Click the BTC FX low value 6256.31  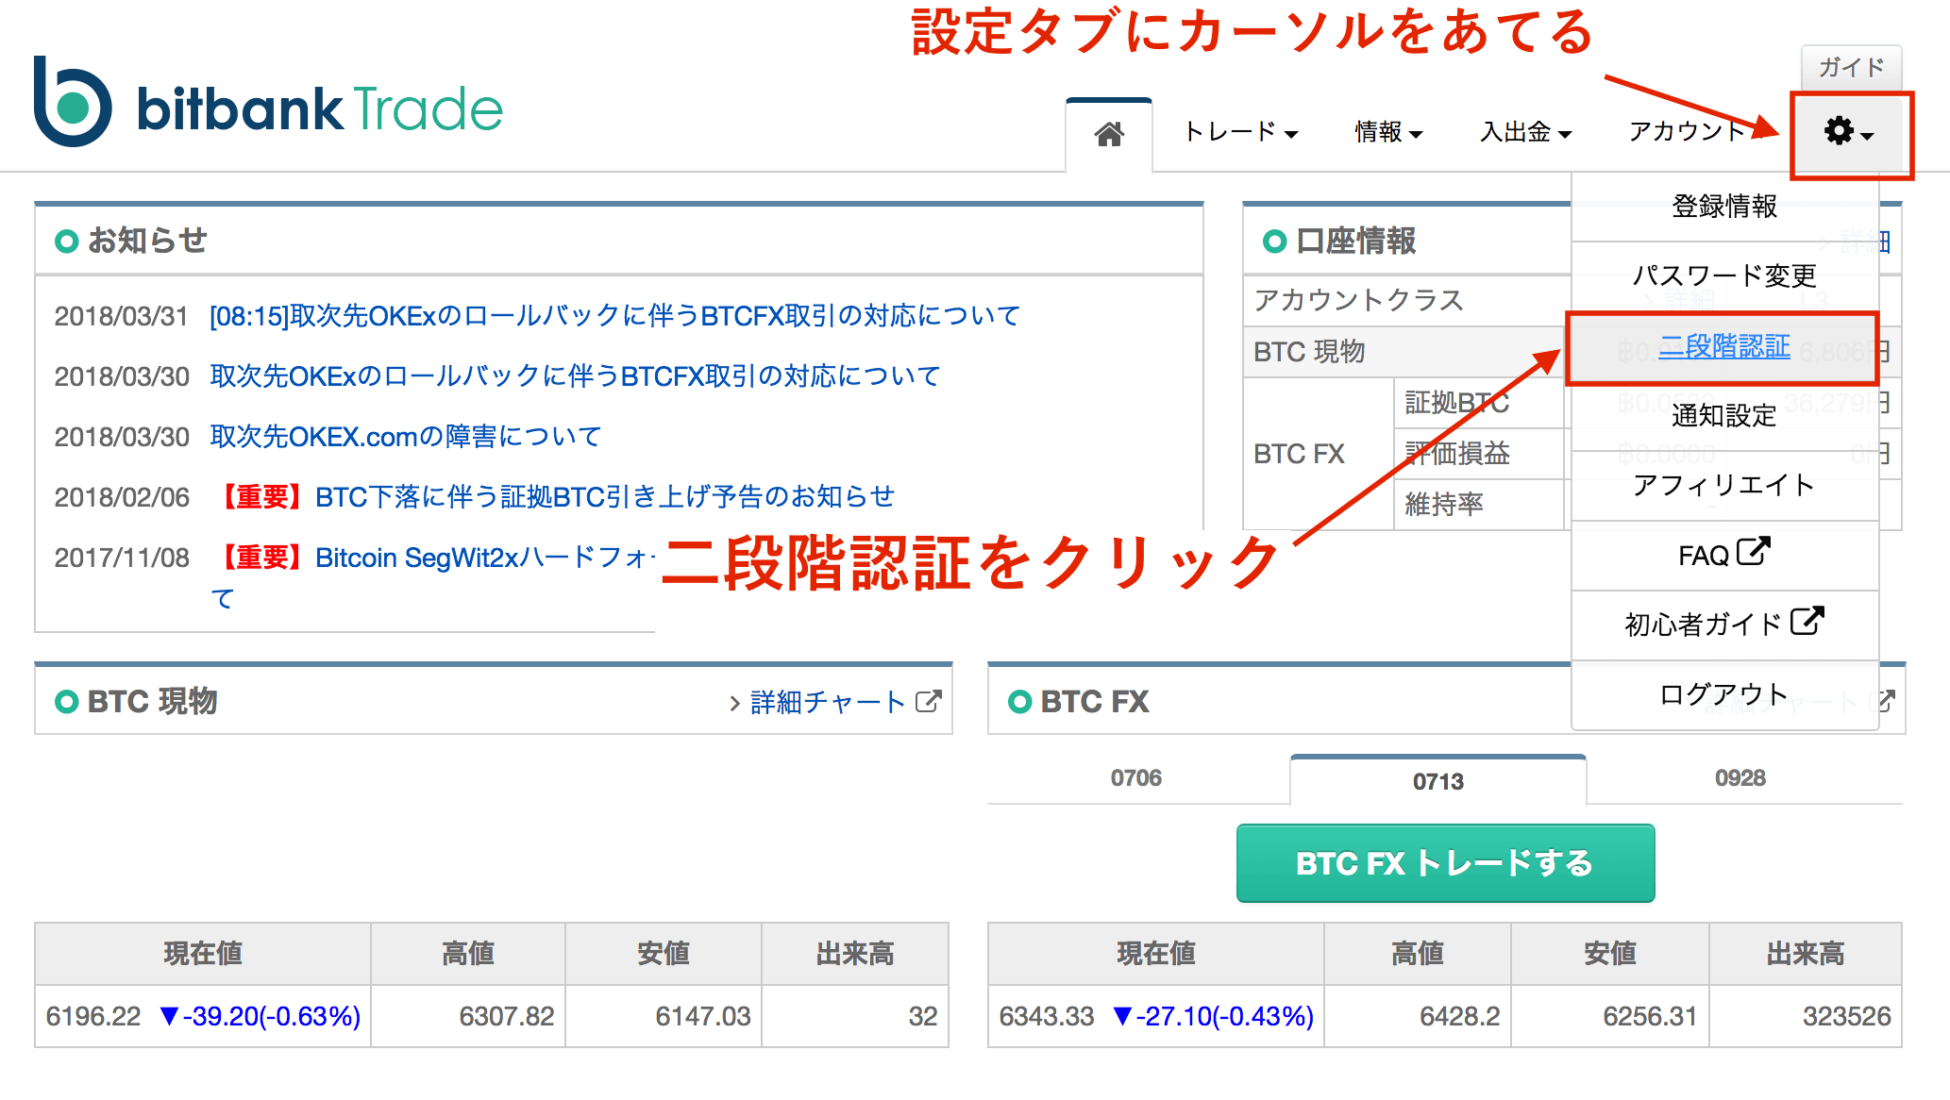click(1650, 1016)
